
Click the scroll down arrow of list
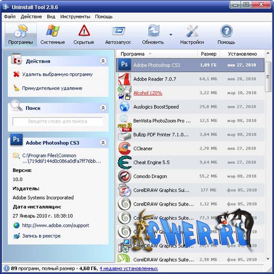tap(268, 259)
